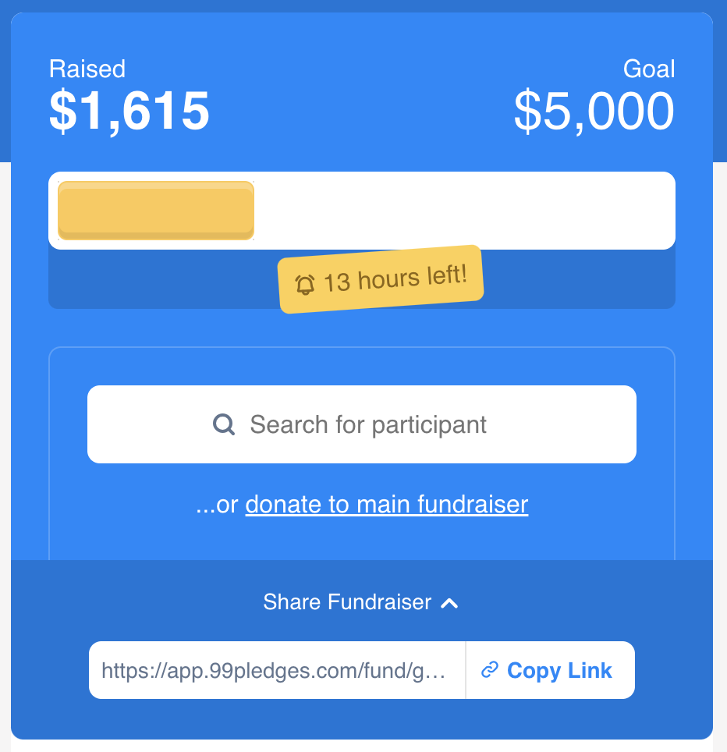Select the 99pledges fundraiser URL text
The width and height of the screenshot is (727, 752).
pos(273,670)
